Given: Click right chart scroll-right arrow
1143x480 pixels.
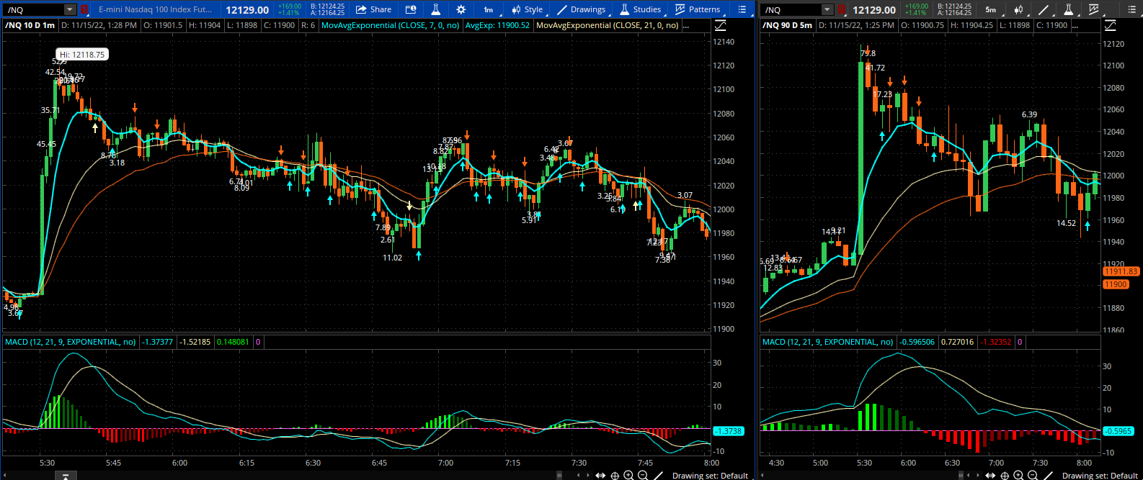Looking at the screenshot, I should pyautogui.click(x=979, y=476).
